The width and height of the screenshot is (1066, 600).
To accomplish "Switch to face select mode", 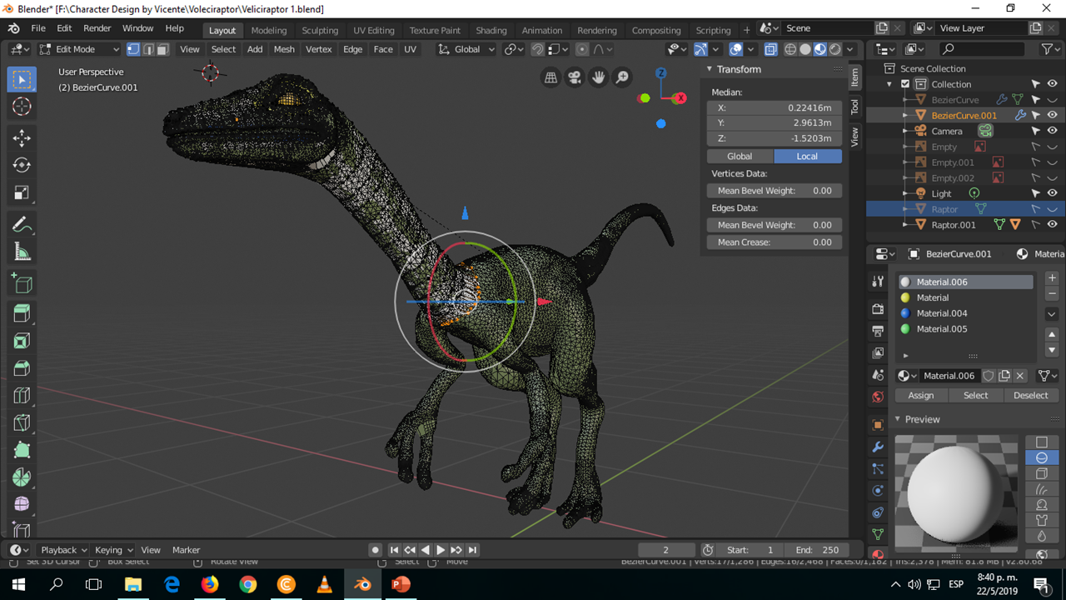I will click(x=162, y=49).
